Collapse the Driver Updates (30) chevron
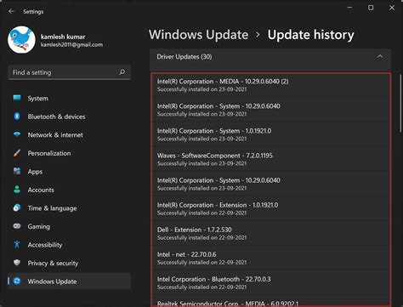 tap(380, 57)
